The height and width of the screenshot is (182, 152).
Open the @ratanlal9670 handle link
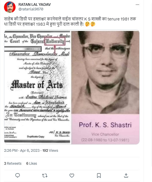coord(31,9)
